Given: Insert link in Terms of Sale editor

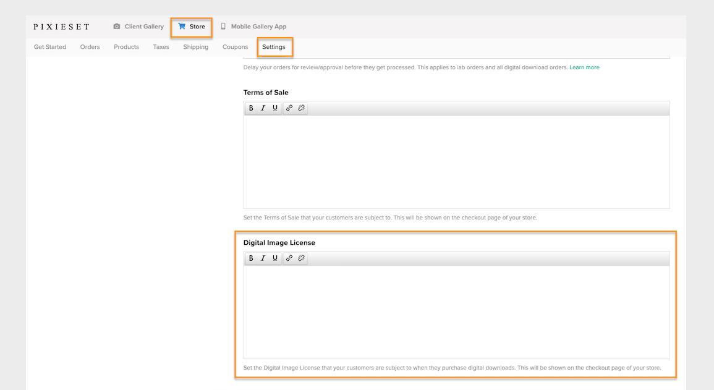Looking at the screenshot, I should pyautogui.click(x=289, y=108).
